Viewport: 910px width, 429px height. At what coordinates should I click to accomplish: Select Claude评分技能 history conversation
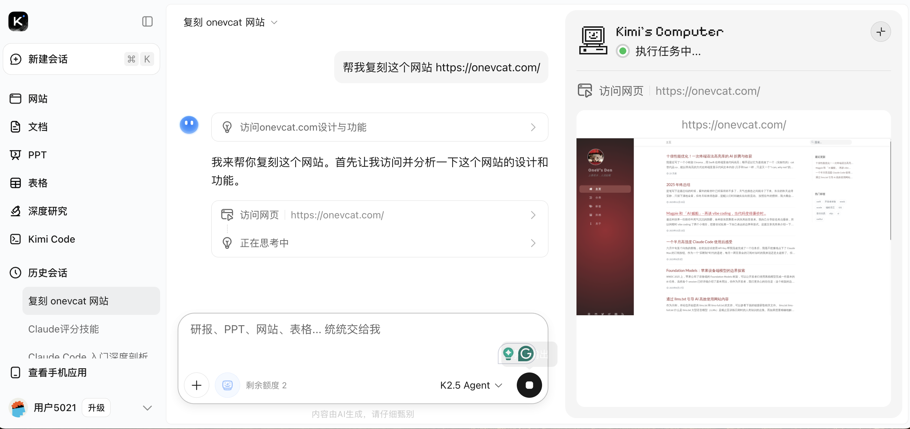(x=64, y=329)
